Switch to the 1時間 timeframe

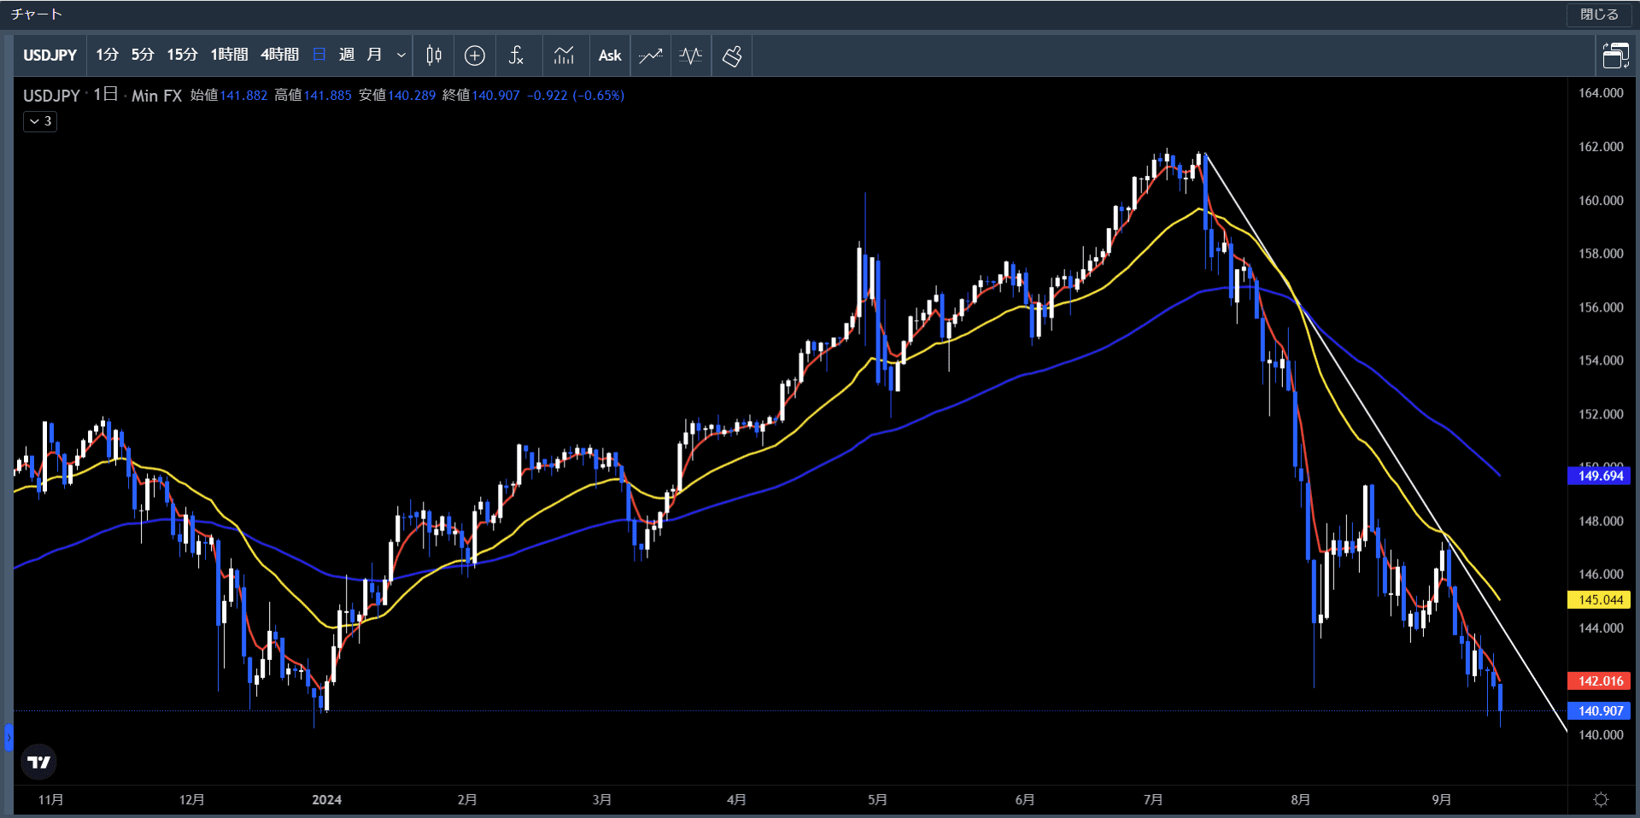[229, 55]
